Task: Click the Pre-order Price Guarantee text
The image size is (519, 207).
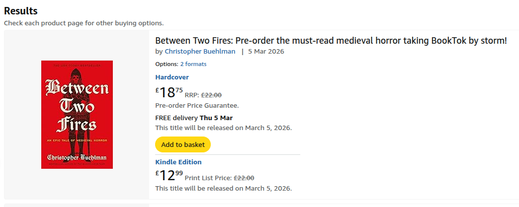Action: coord(197,105)
